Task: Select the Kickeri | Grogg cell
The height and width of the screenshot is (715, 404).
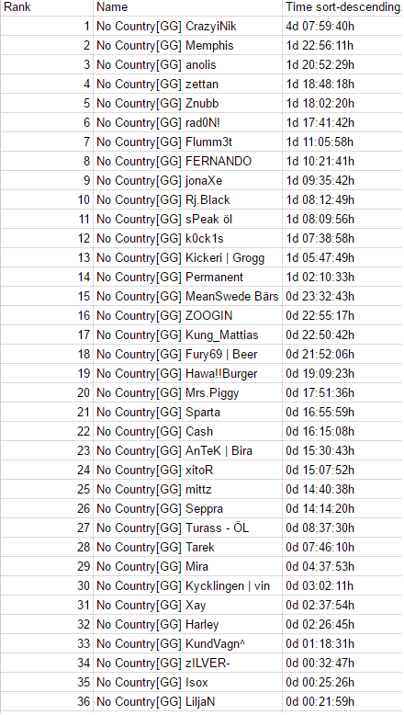Action: click(x=187, y=257)
